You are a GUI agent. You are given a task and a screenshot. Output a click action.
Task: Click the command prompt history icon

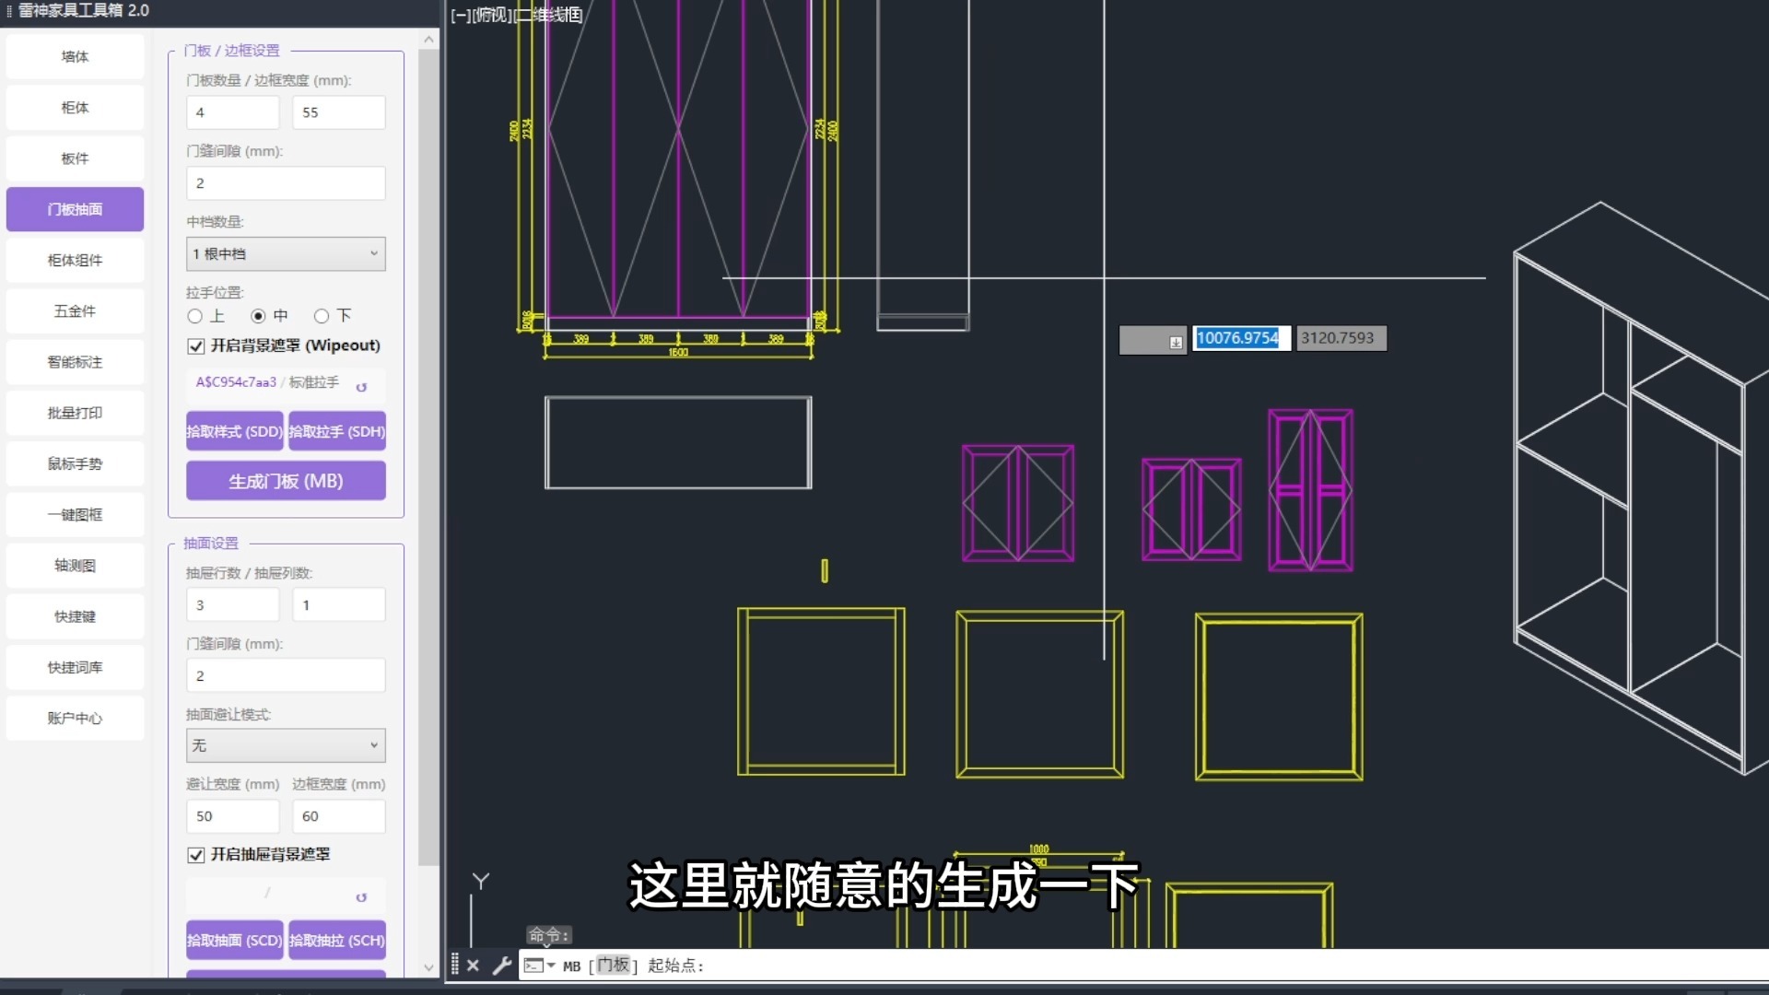tap(539, 966)
